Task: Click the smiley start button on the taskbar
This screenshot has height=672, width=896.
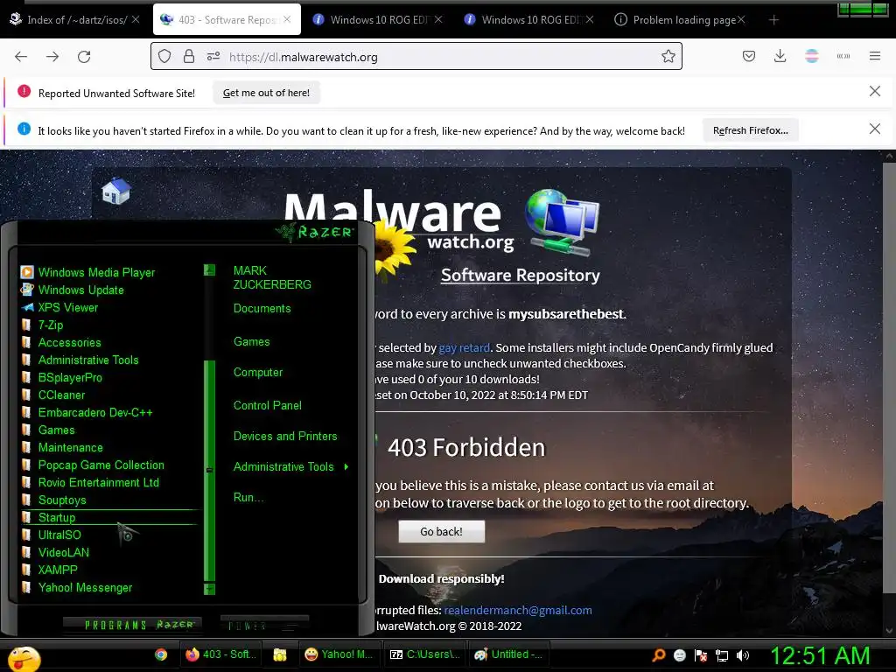Action: click(23, 657)
